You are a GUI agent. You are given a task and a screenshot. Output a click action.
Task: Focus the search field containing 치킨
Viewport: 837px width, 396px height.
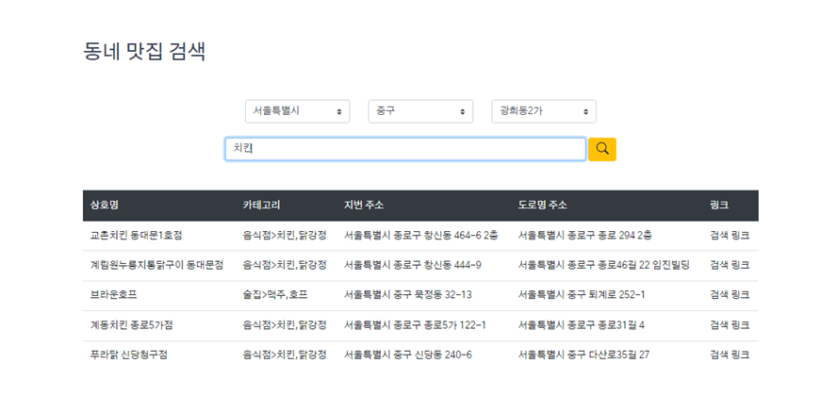point(405,149)
